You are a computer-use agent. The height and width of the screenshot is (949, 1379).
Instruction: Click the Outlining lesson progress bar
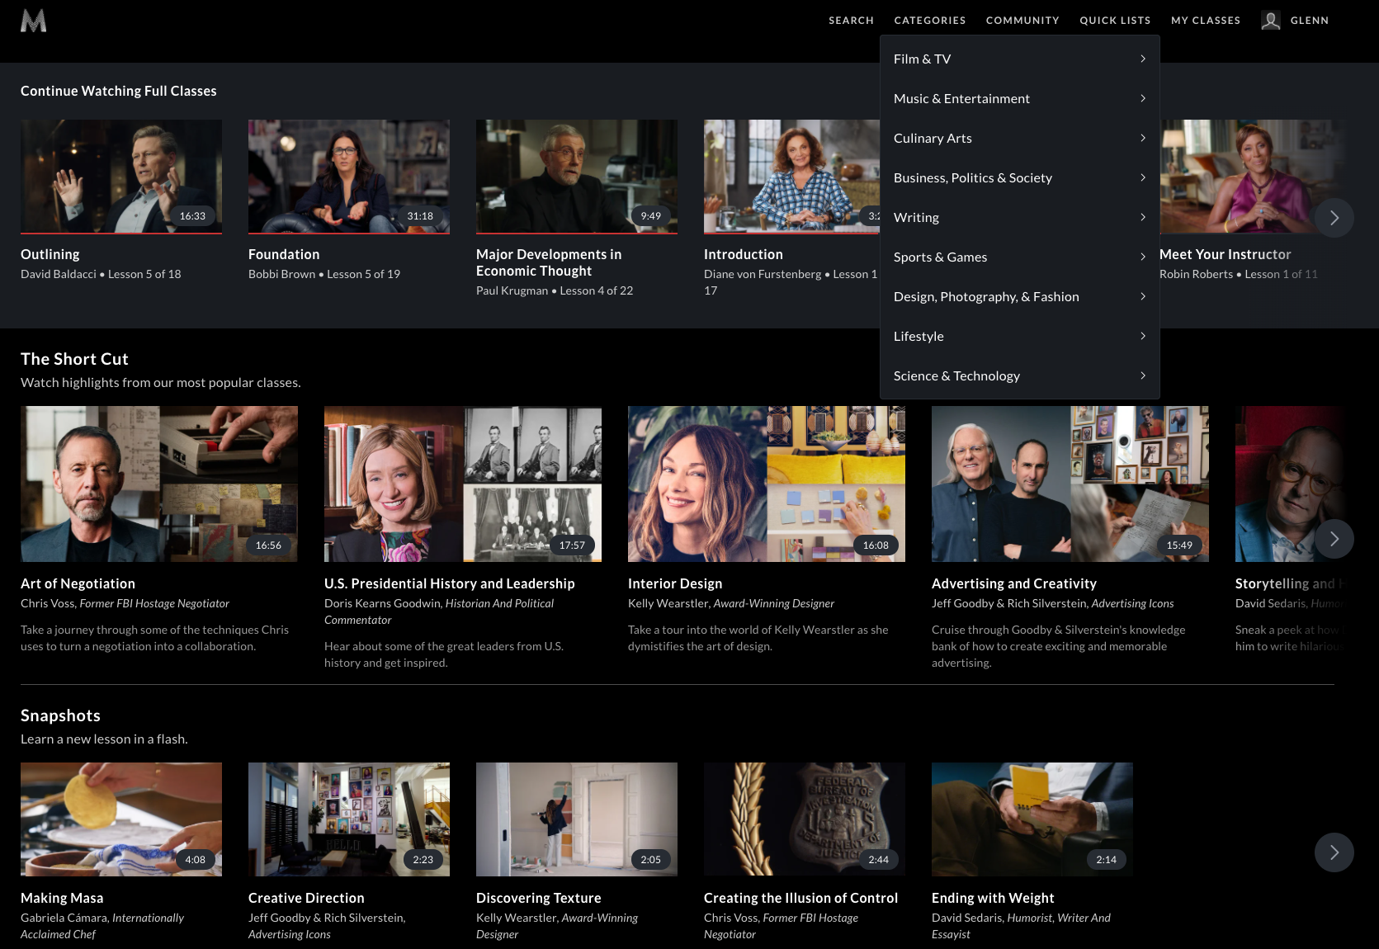tap(121, 234)
